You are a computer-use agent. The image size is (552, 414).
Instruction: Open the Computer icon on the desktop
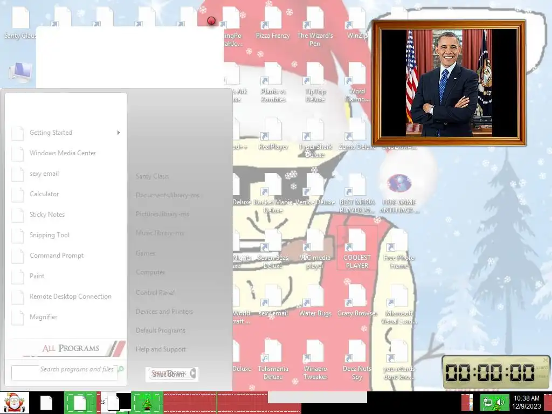click(x=20, y=72)
